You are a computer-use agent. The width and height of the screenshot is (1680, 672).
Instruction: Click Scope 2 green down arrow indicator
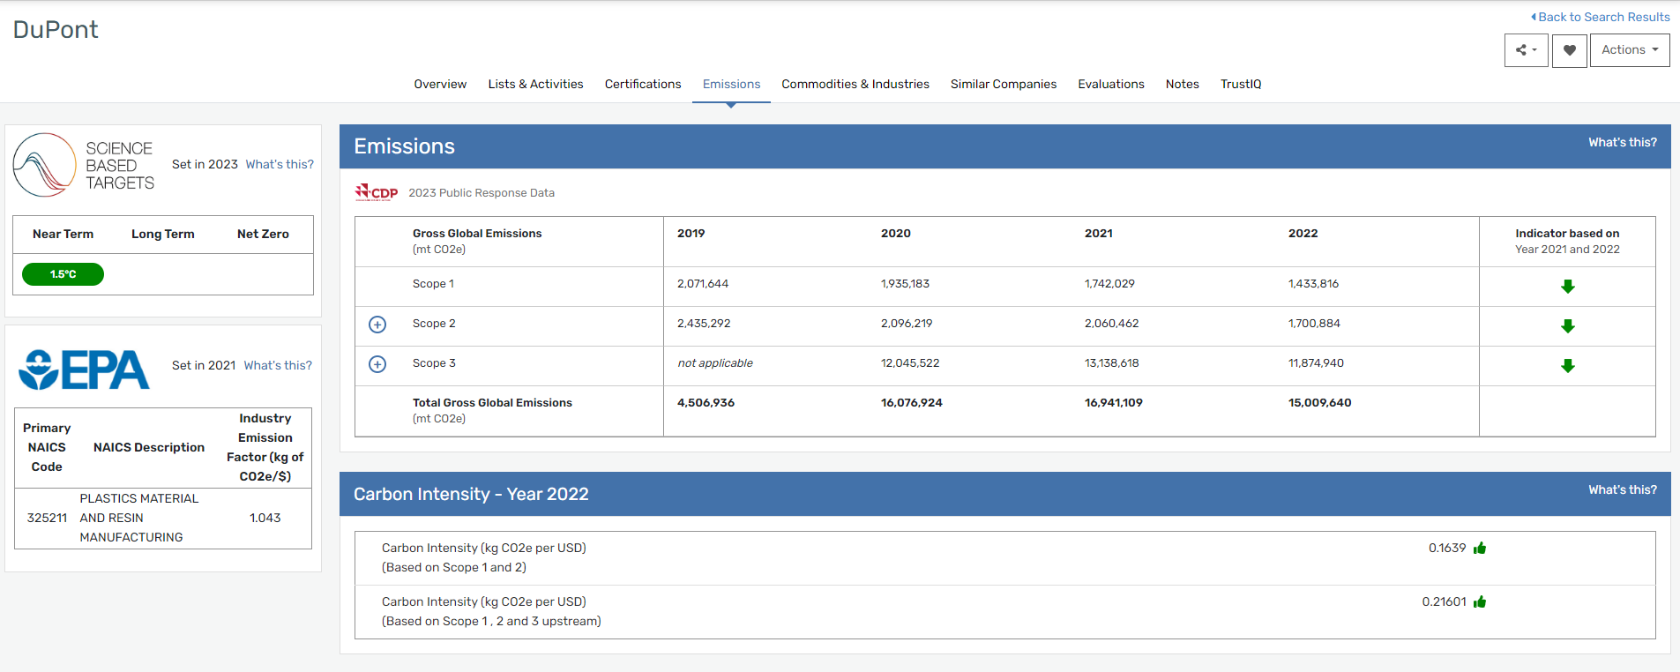1568,326
